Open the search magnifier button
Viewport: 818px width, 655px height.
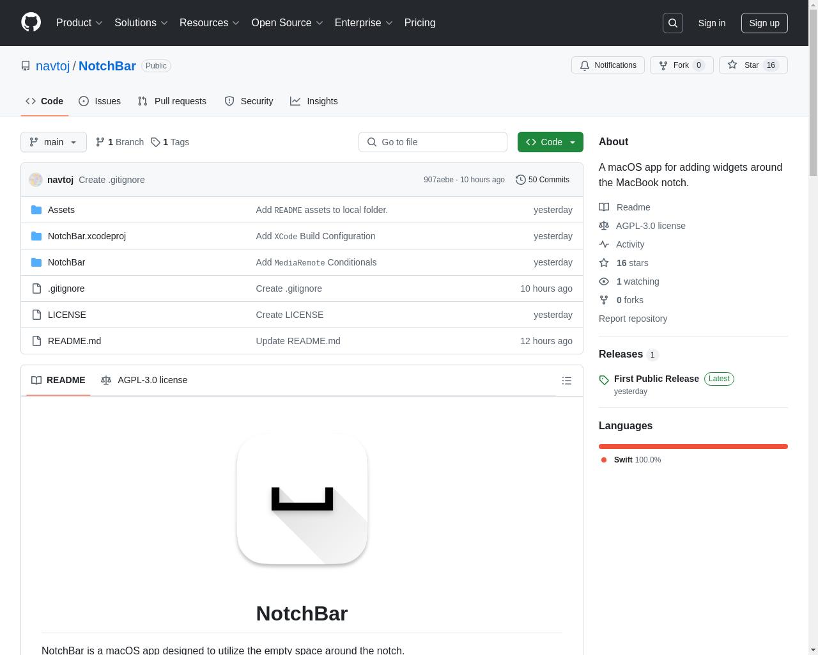(673, 23)
